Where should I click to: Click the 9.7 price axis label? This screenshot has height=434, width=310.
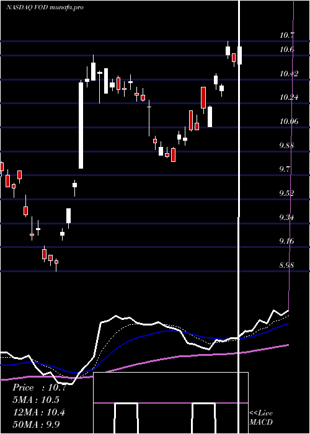(285, 169)
